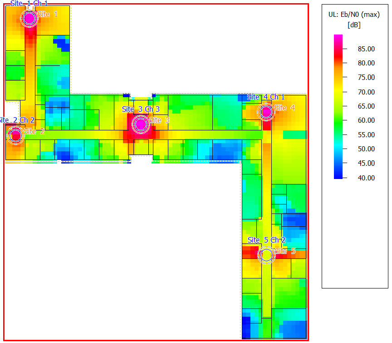This screenshot has width=392, height=343.
Task: Click the blue "Site 3 Ch 3" label
Action: click(141, 109)
